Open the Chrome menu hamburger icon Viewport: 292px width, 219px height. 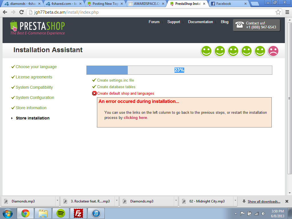(x=287, y=12)
